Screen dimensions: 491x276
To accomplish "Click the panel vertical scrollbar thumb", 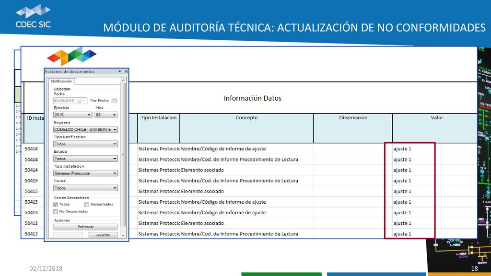I will pos(123,154).
